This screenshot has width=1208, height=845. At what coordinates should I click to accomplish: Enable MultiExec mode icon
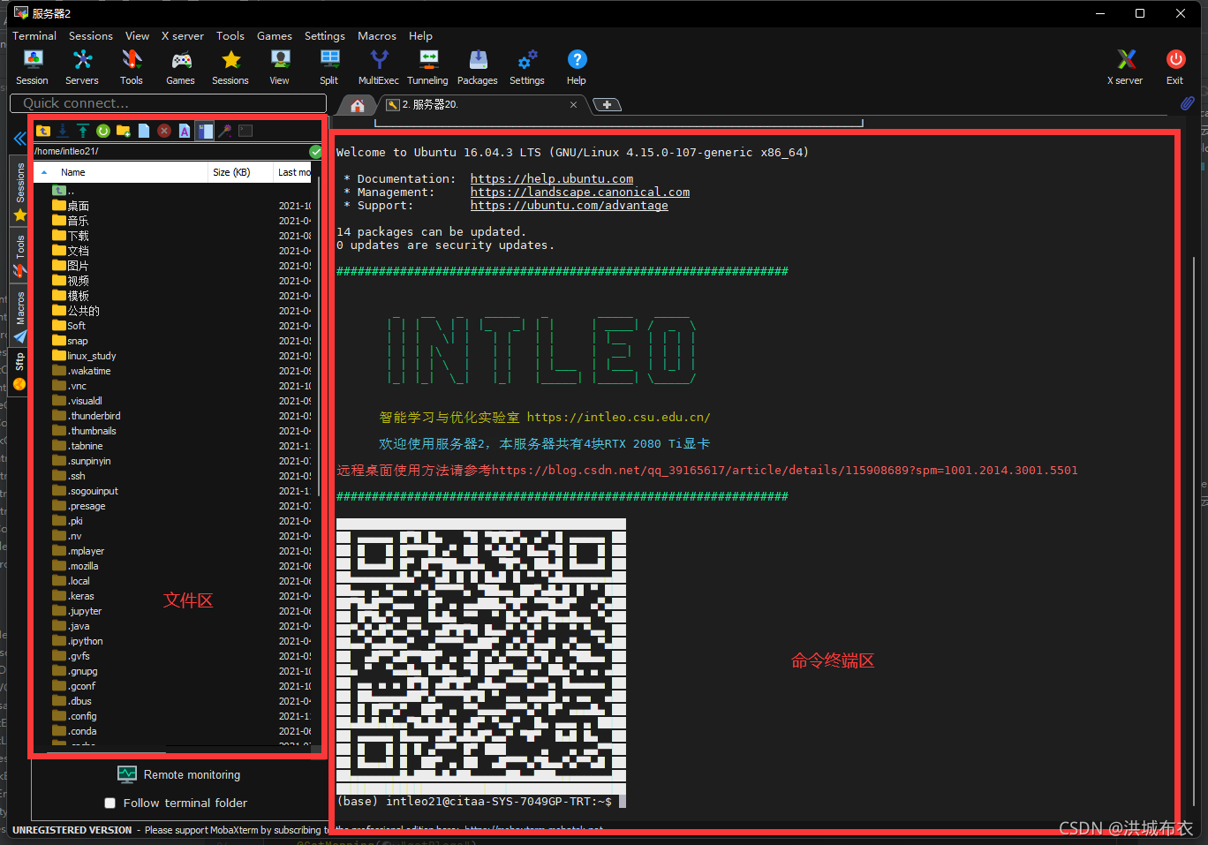pos(379,67)
